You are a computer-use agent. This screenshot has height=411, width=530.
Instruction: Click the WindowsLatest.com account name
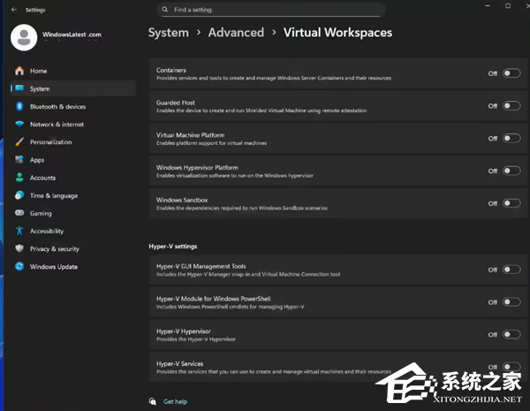tap(72, 34)
